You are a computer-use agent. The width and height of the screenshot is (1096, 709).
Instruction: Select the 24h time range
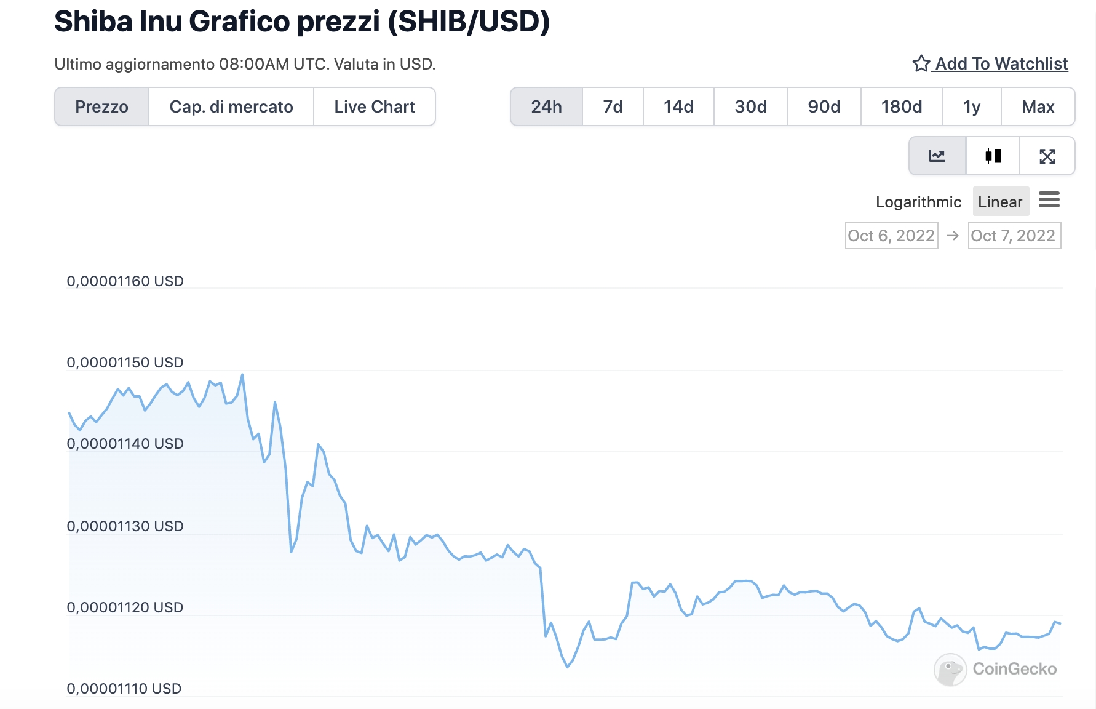[547, 106]
